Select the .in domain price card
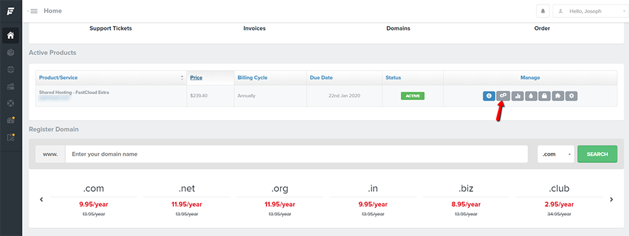This screenshot has width=629, height=236. tap(373, 200)
